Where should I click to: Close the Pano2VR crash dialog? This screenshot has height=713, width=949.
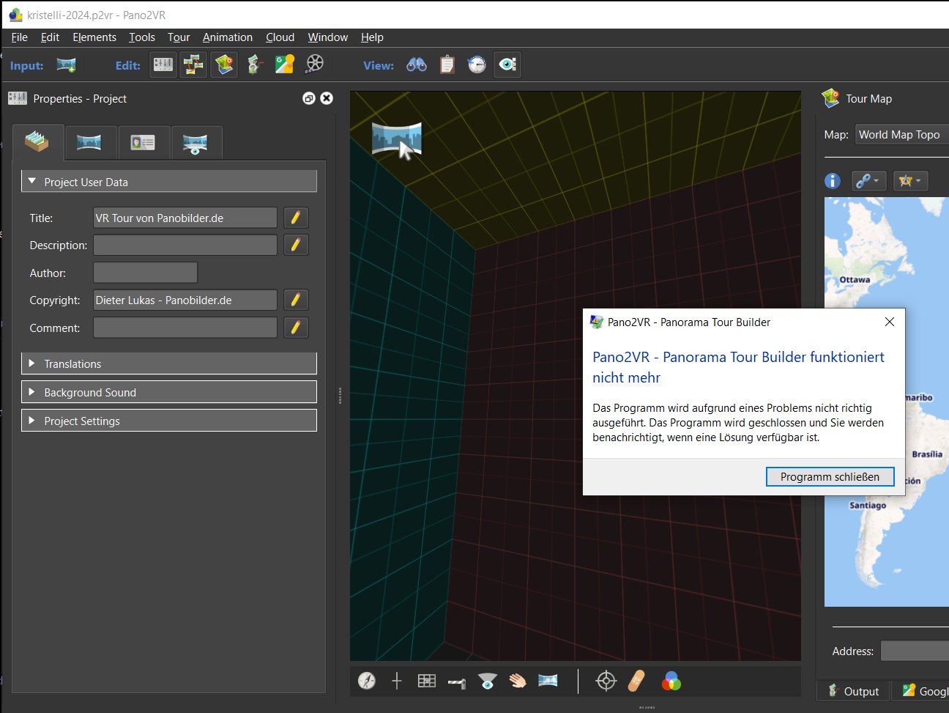coord(890,322)
